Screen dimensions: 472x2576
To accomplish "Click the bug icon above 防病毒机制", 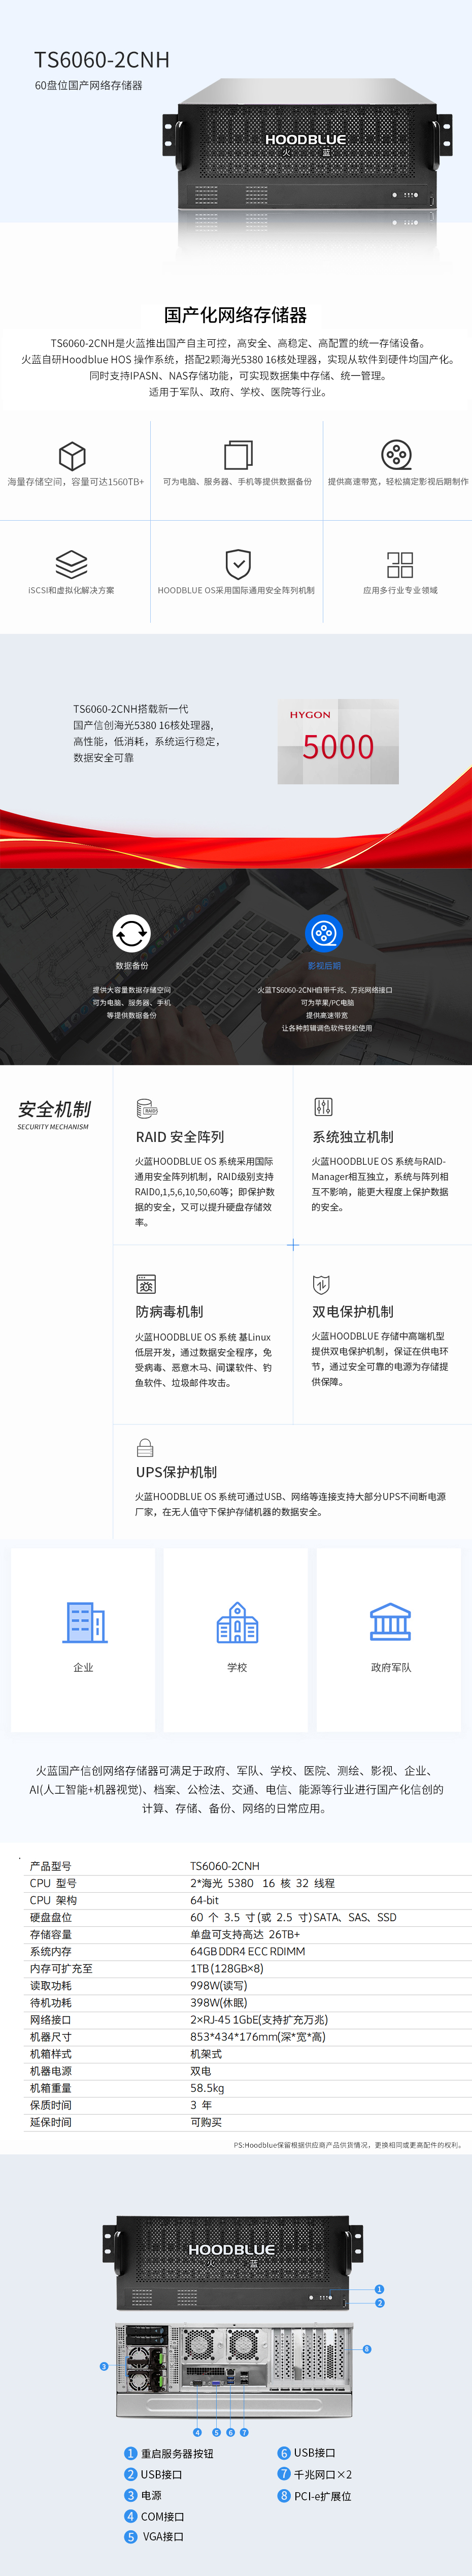I will [x=146, y=1284].
